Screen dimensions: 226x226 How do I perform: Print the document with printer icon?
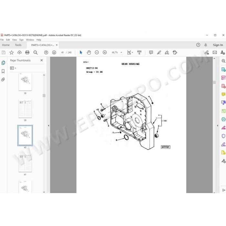coord(27,52)
